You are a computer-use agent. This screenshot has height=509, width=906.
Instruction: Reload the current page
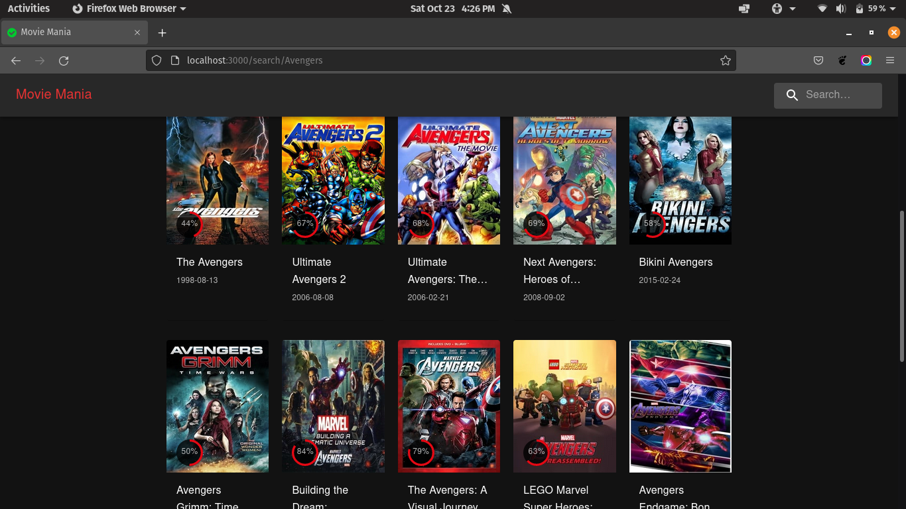click(x=64, y=60)
